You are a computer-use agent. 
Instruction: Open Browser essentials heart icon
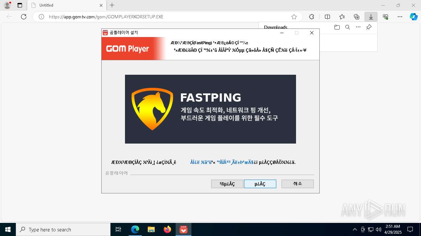click(x=385, y=17)
